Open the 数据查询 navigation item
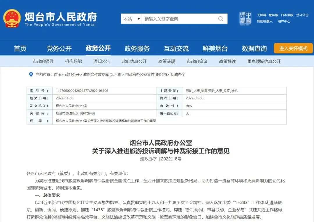The width and height of the screenshot is (314, 222). (254, 48)
